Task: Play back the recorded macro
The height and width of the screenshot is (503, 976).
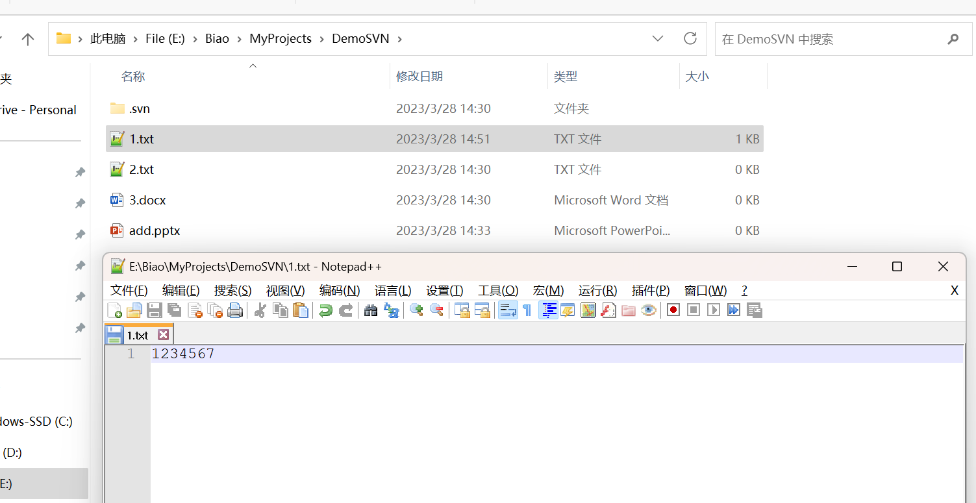Action: [x=714, y=310]
